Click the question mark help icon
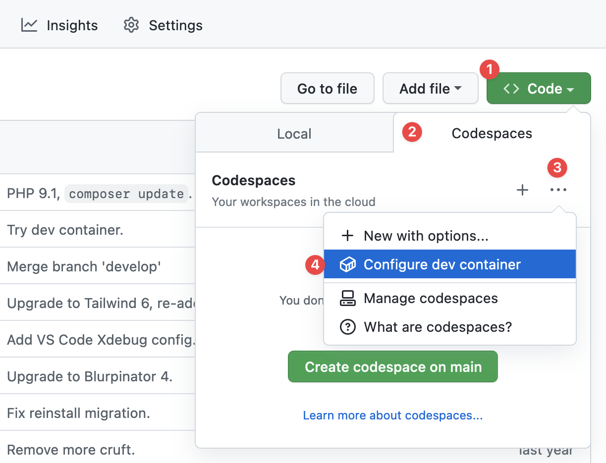This screenshot has height=463, width=606. pos(348,327)
